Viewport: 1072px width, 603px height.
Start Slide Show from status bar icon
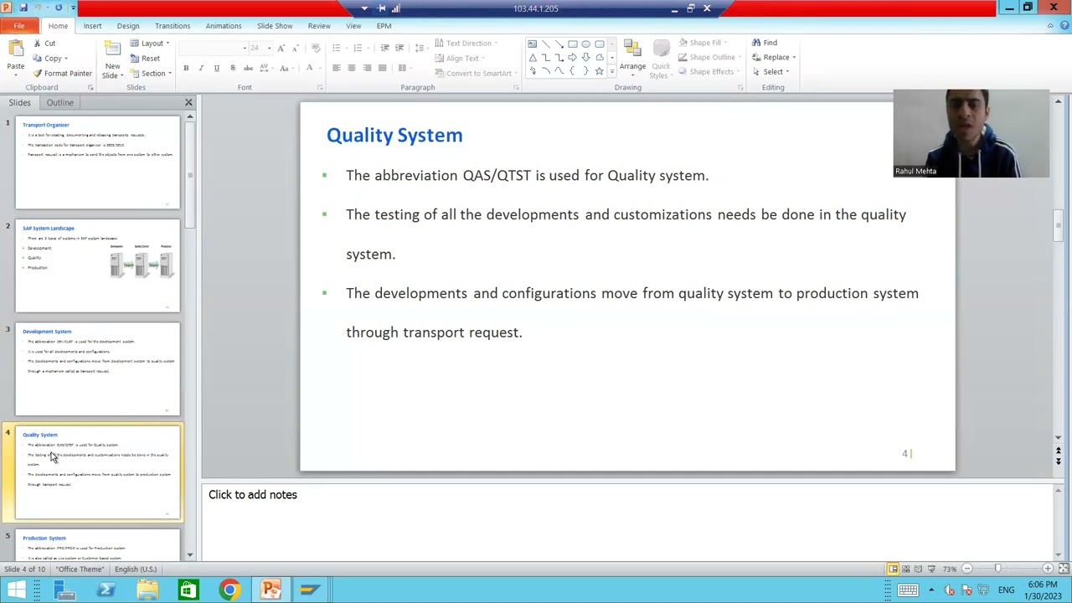[930, 569]
